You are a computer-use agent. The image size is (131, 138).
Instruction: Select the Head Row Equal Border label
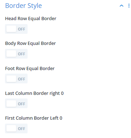click(31, 19)
